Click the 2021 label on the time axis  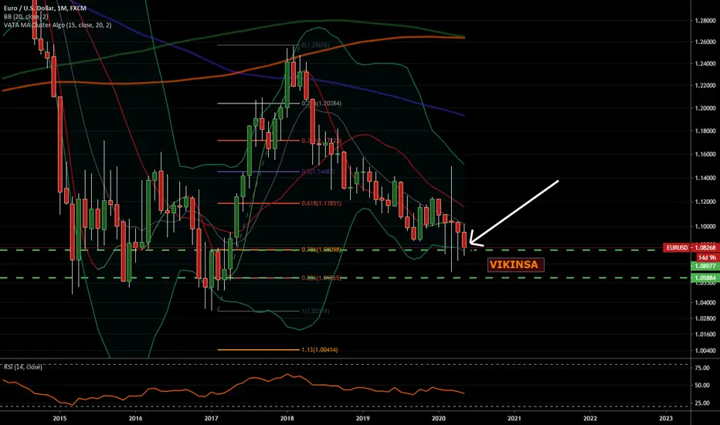point(515,418)
